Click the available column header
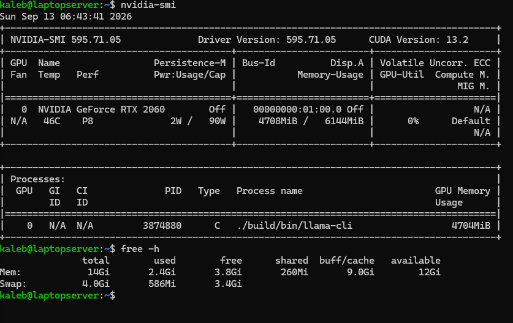513x323 pixels. tap(416, 261)
